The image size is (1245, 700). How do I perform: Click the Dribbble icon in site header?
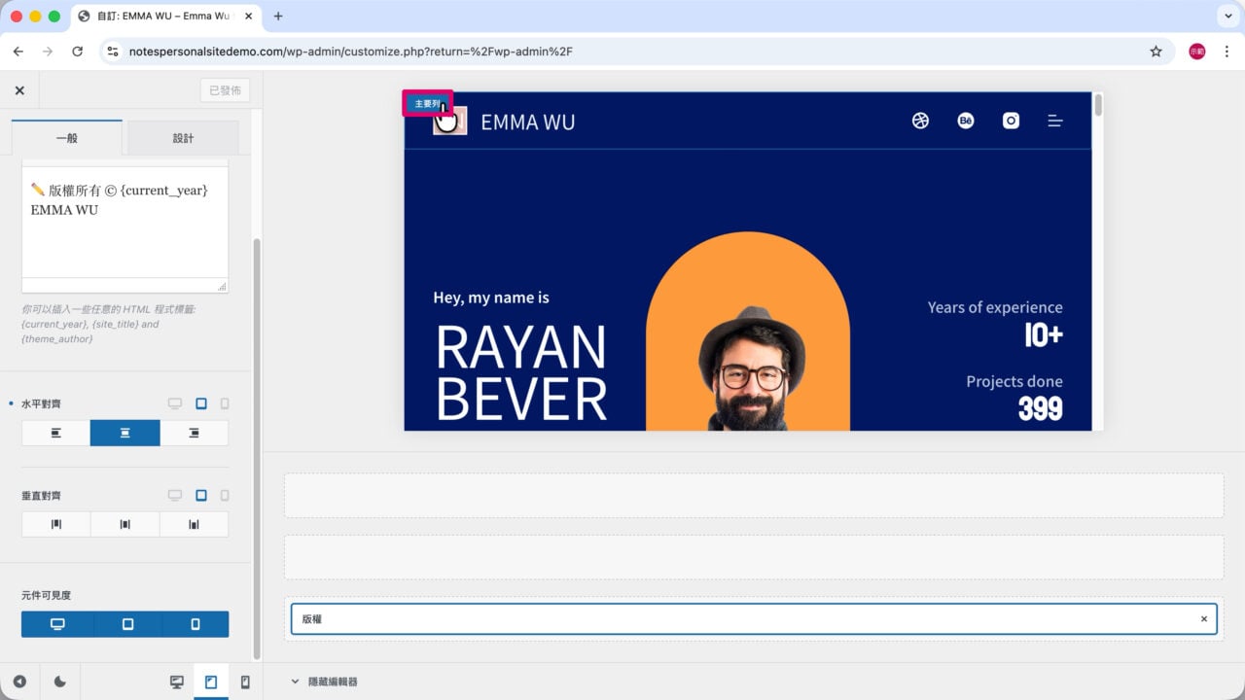pos(920,121)
